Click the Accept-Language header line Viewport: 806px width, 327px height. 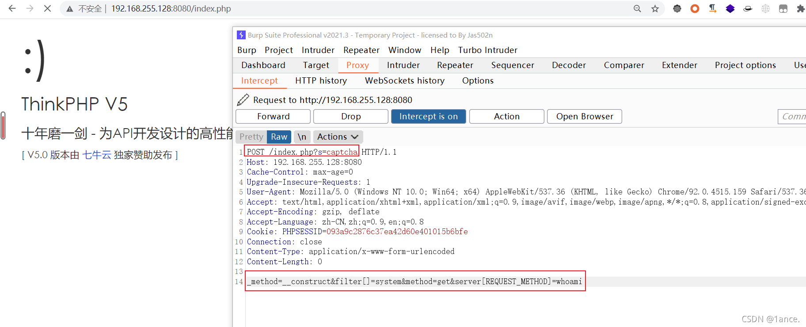coord(335,222)
